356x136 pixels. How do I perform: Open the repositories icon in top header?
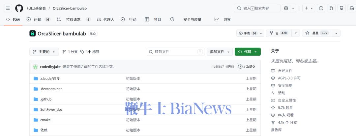tap(341, 8)
